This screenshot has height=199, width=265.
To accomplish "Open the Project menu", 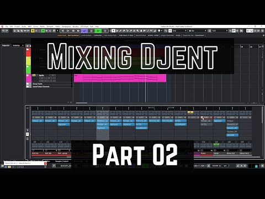I will [x=17, y=27].
